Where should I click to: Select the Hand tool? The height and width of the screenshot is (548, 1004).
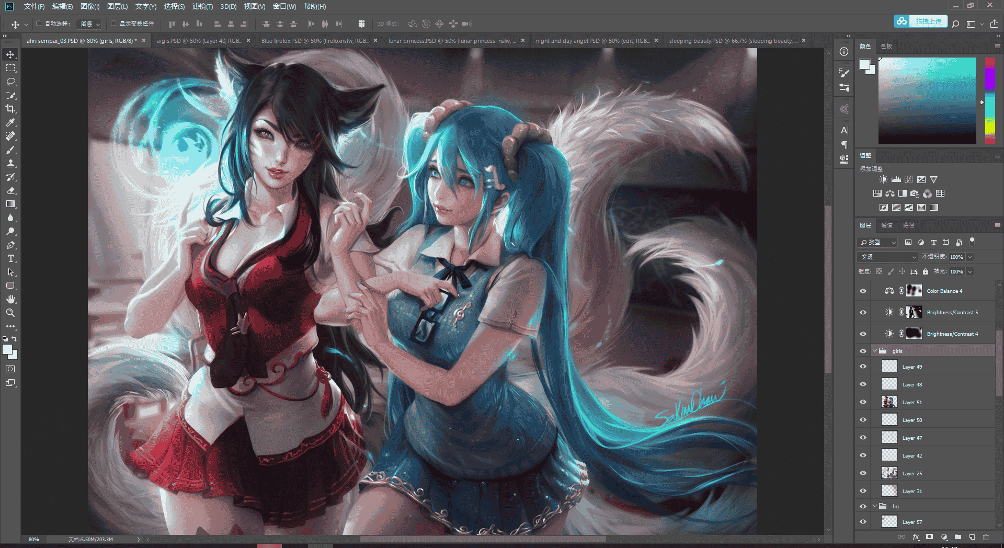point(10,299)
